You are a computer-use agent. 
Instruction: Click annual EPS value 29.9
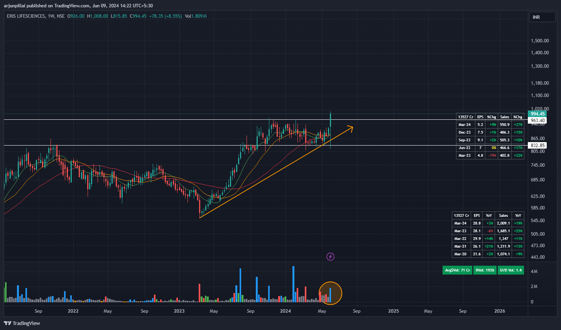tap(477, 239)
